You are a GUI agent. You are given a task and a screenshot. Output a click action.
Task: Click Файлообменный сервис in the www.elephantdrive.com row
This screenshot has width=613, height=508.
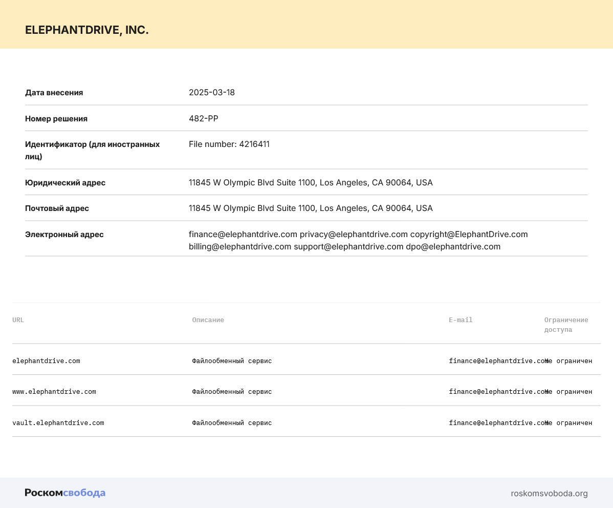232,392
